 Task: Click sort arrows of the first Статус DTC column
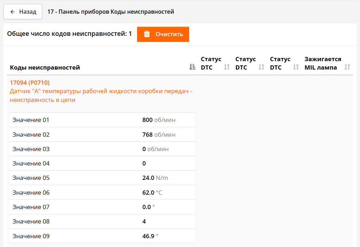227,67
